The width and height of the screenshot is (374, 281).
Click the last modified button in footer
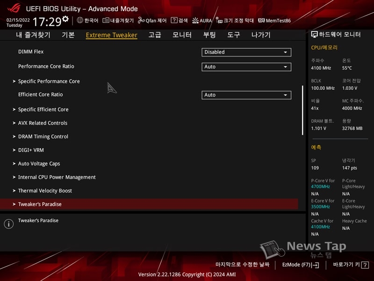coord(242,265)
